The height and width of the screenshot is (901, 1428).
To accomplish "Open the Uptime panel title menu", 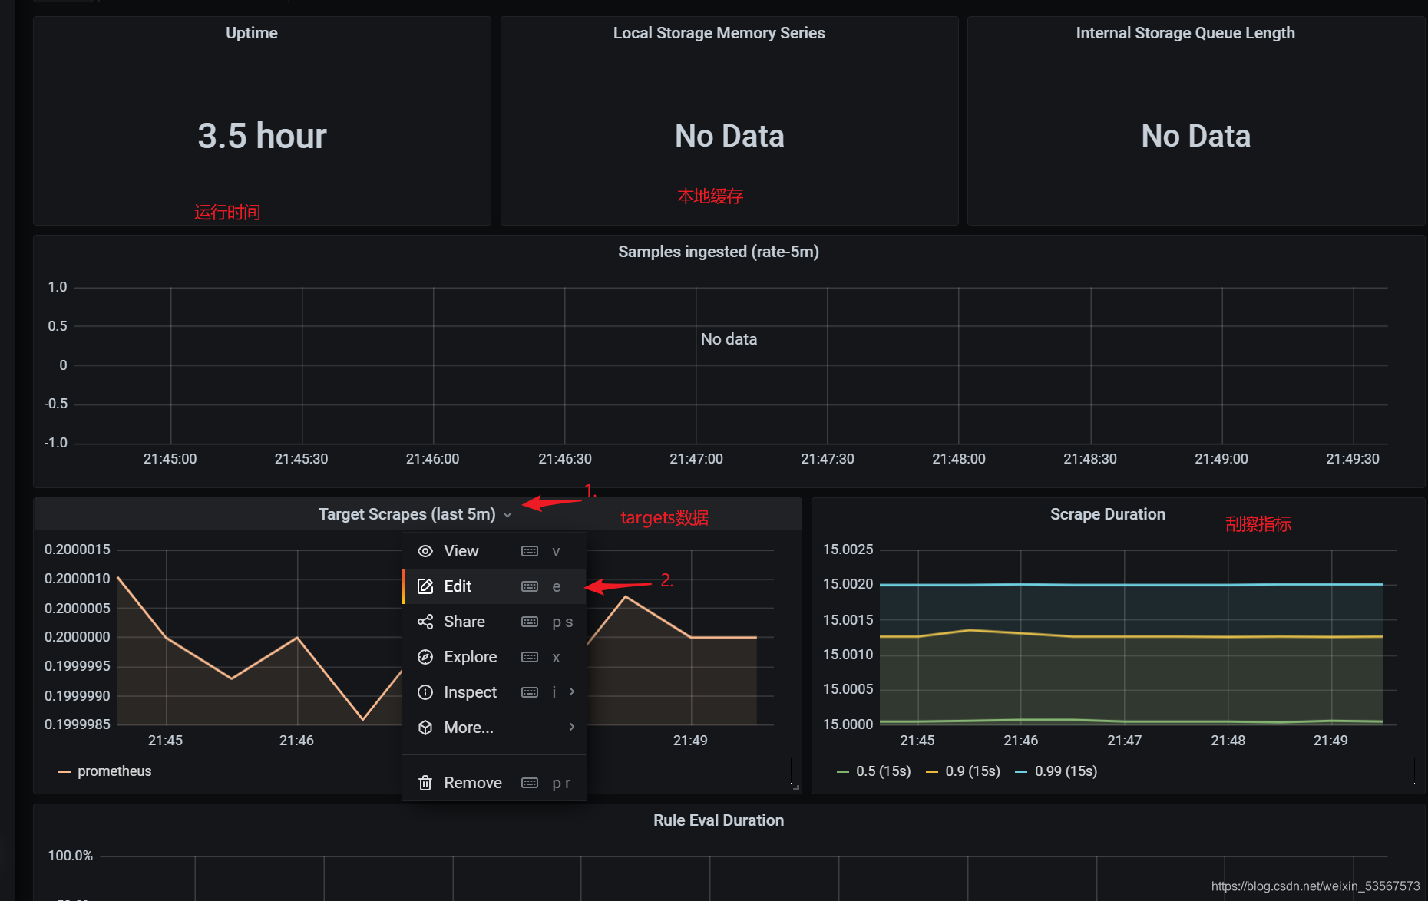I will point(252,33).
